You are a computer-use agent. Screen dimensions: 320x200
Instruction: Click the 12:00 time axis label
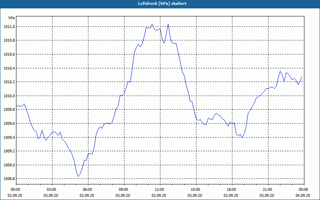158,190
